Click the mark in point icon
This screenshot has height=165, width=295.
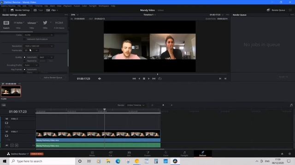pyautogui.click(x=220, y=79)
